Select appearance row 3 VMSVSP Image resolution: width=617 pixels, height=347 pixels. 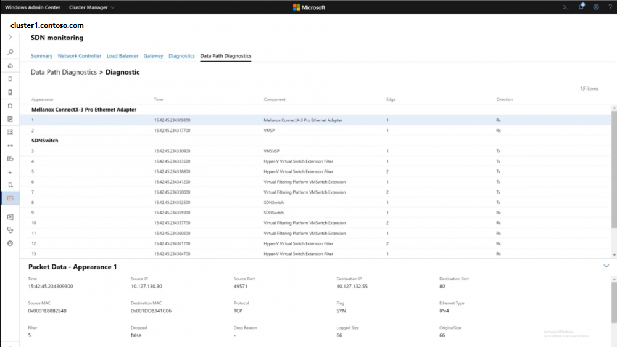pyautogui.click(x=315, y=151)
